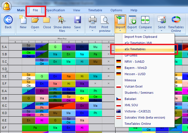Screen dimensions: 188x133
Task: Switch to the Specification tab
Action: pyautogui.click(x=55, y=10)
